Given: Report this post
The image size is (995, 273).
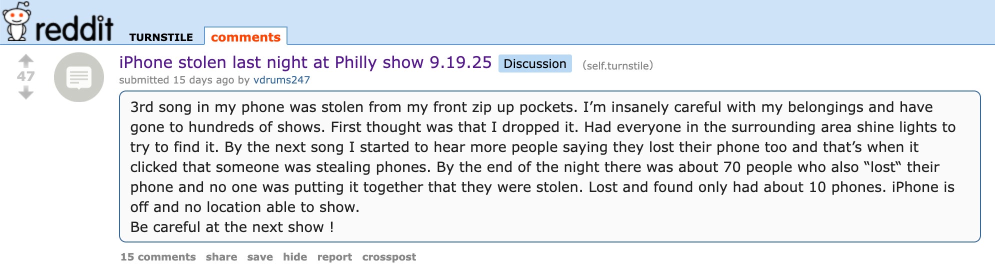Looking at the screenshot, I should pyautogui.click(x=334, y=257).
